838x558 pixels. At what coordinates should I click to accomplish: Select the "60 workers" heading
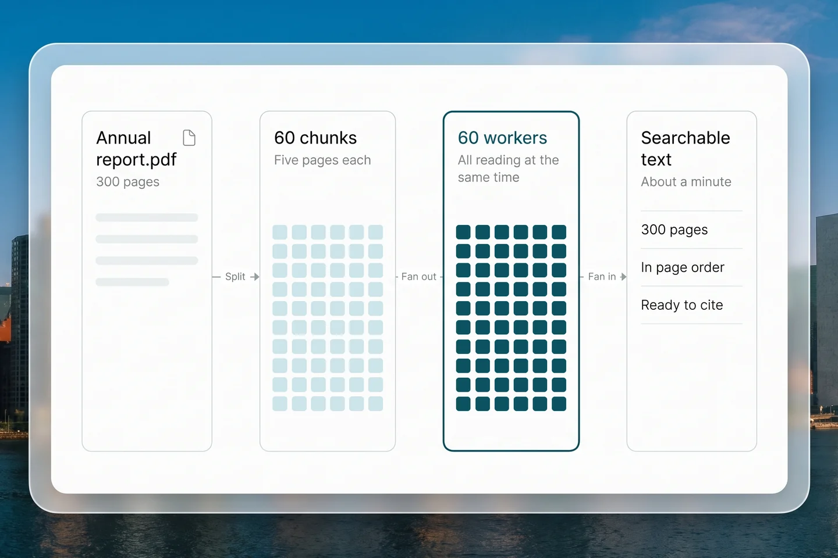point(502,138)
